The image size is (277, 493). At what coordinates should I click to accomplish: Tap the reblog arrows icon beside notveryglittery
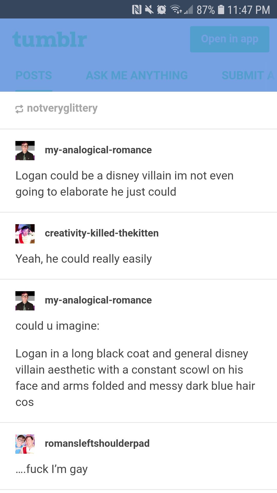[19, 109]
